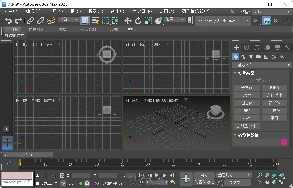Jump to the animation end frame

click(x=172, y=175)
